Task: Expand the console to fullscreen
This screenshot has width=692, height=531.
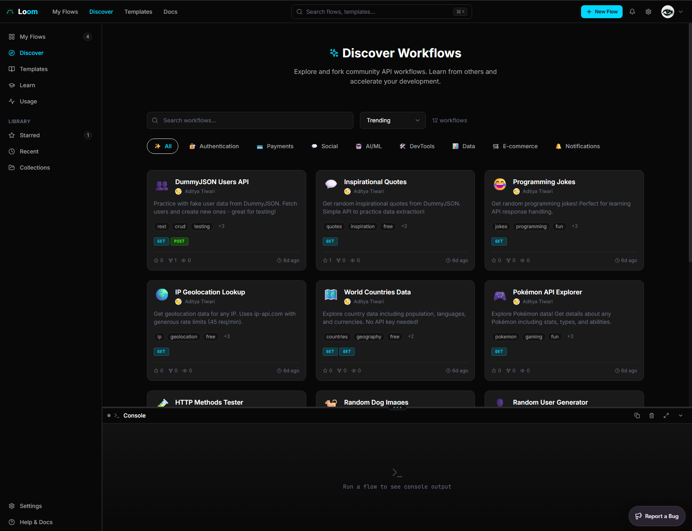Action: tap(666, 416)
